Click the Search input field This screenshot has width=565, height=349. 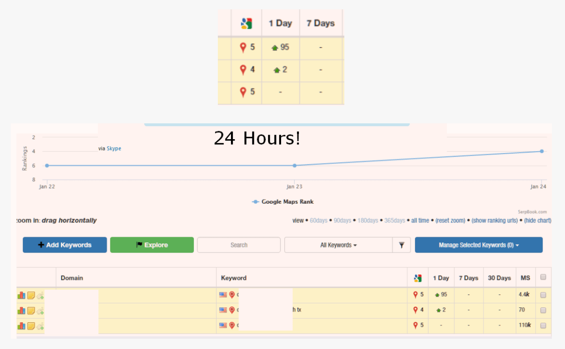click(238, 245)
